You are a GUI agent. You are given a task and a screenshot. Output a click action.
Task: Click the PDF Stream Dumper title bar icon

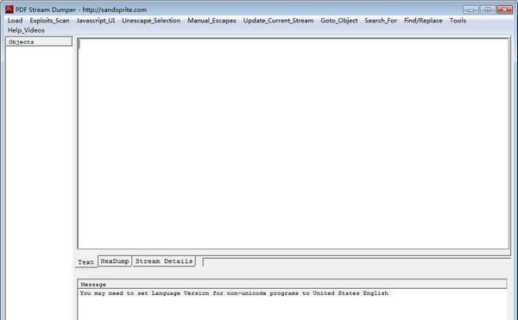[9, 9]
